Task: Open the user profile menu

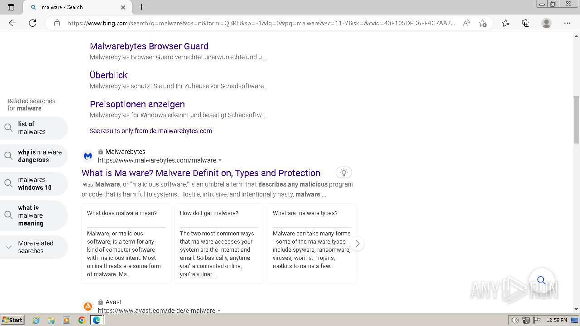Action: click(x=546, y=23)
